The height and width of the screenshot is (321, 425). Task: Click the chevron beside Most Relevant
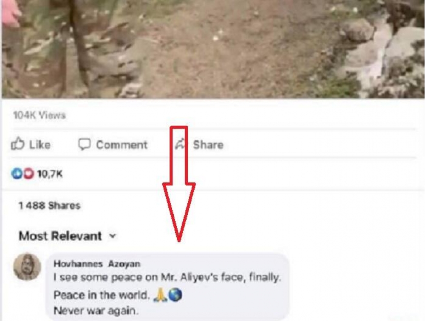tap(113, 236)
